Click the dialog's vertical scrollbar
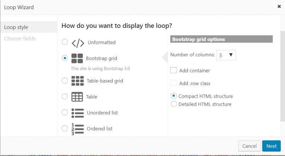The width and height of the screenshot is (285, 156). coord(283,76)
